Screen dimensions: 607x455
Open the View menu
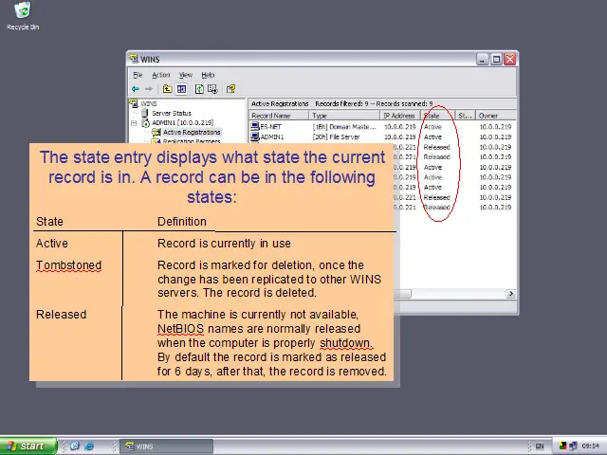tap(186, 75)
